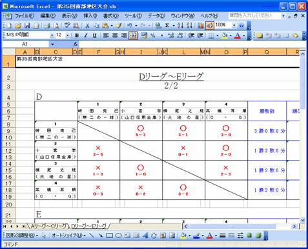Toggle right text alignment

(124, 35)
